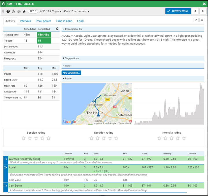Click the cyclist sport icon

[x=19, y=11]
